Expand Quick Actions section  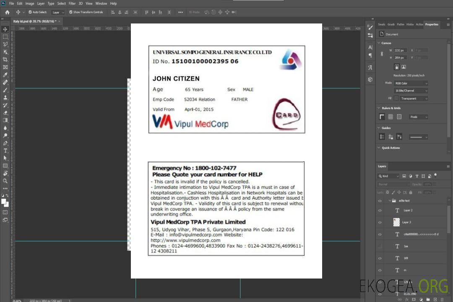tap(379, 148)
